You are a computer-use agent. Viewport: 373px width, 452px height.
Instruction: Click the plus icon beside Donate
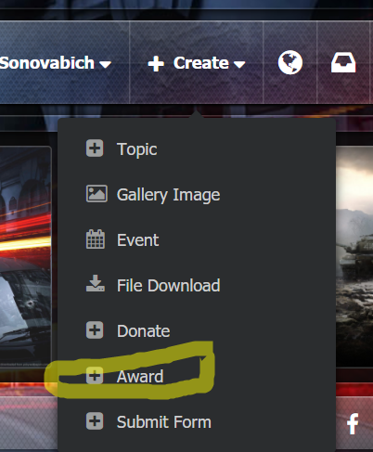pos(95,330)
